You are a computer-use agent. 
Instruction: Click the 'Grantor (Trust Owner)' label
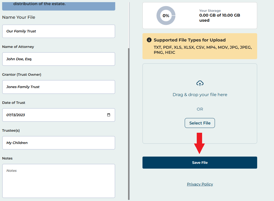[22, 74]
